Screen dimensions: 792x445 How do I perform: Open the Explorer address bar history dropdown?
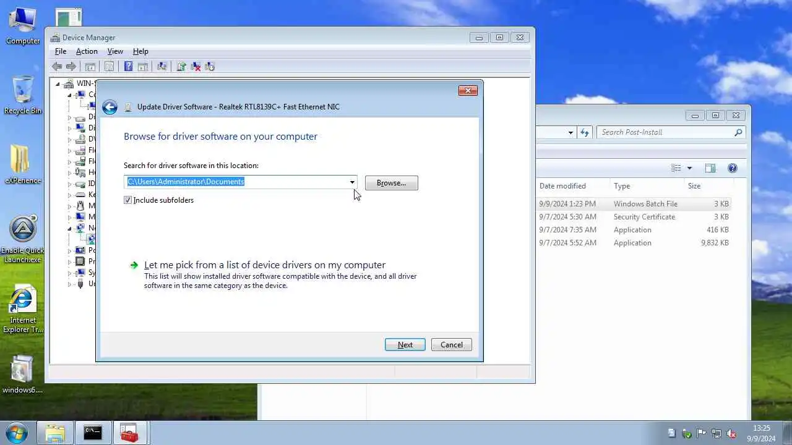pos(570,132)
